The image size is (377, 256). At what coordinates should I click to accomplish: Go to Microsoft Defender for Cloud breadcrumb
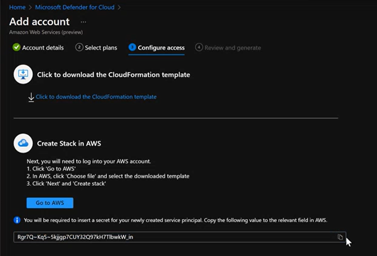point(75,7)
